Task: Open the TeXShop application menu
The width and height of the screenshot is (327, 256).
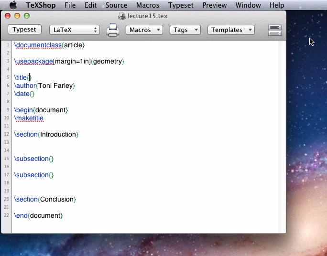Action: coord(41,5)
